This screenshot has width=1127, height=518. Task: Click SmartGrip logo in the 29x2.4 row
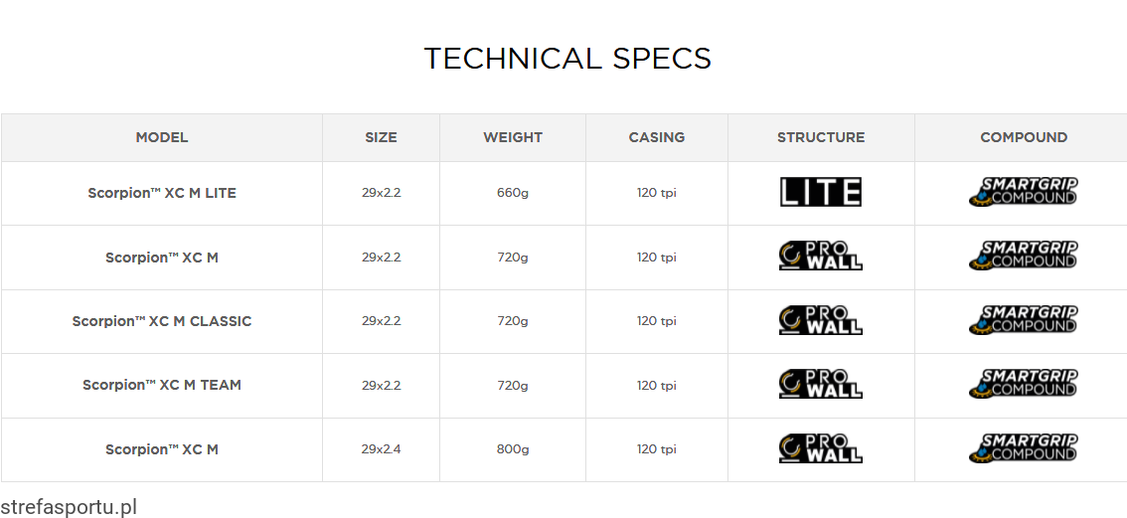point(1023,448)
